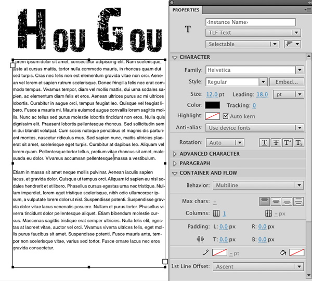Image resolution: width=312 pixels, height=281 pixels.
Task: Click the Instance Name input field
Action: click(x=250, y=22)
